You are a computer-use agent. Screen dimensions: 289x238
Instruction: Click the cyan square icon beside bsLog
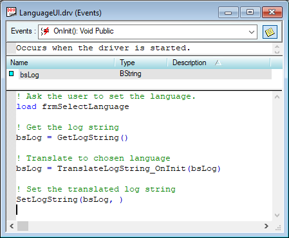(x=12, y=74)
